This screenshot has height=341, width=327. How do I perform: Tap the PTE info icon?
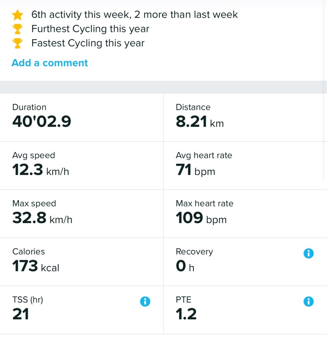[x=308, y=302]
